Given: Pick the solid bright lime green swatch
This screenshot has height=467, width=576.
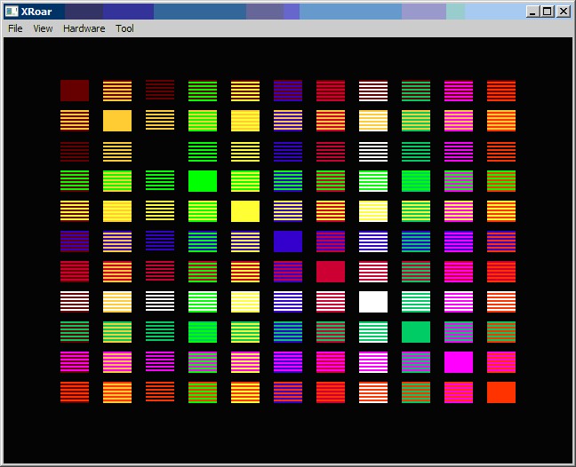Looking at the screenshot, I should 203,181.
